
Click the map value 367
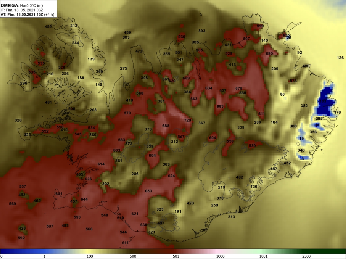202,123
